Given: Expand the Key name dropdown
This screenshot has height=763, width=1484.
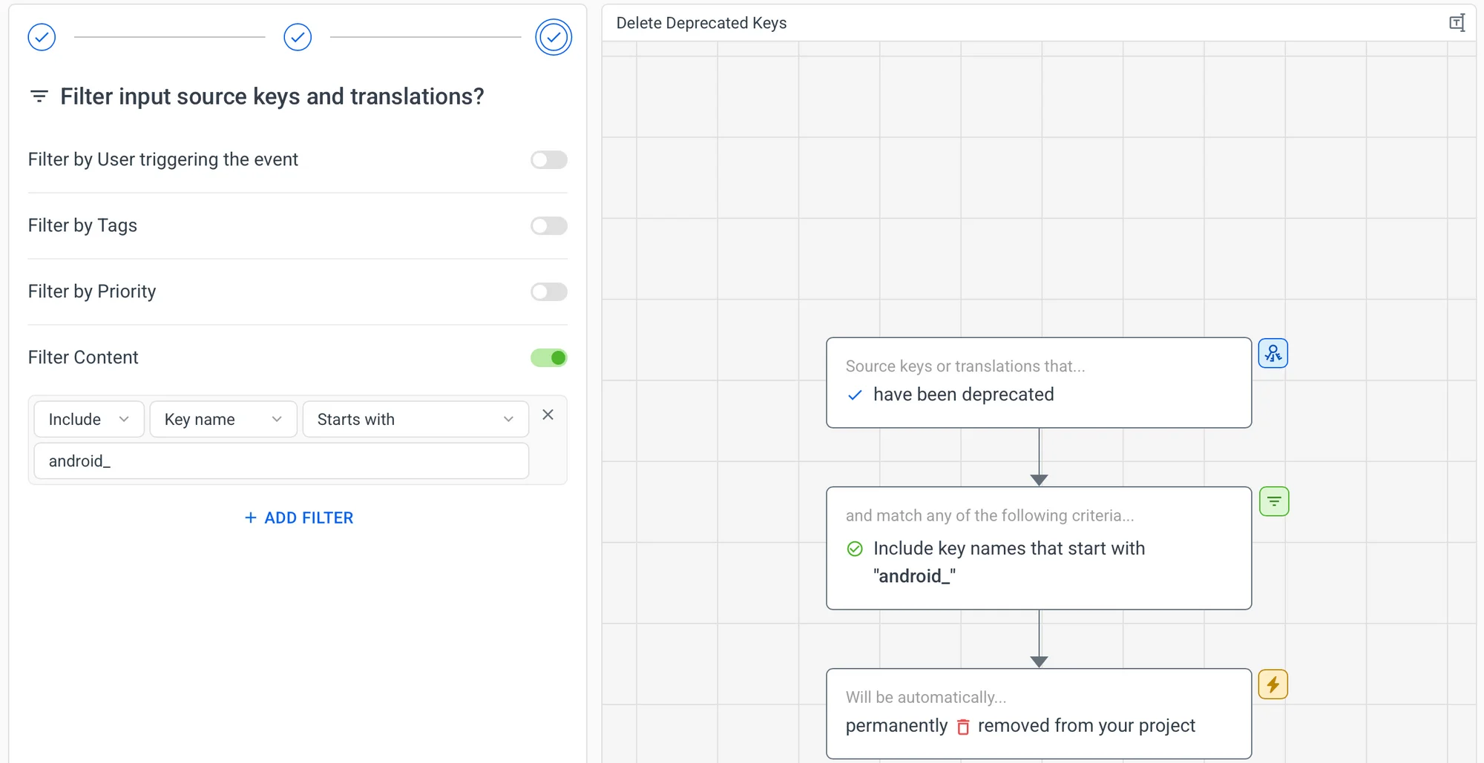Looking at the screenshot, I should click(x=223, y=420).
